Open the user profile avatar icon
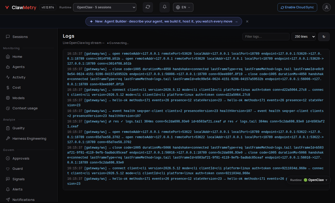The height and width of the screenshot is (203, 335). click(x=327, y=7)
